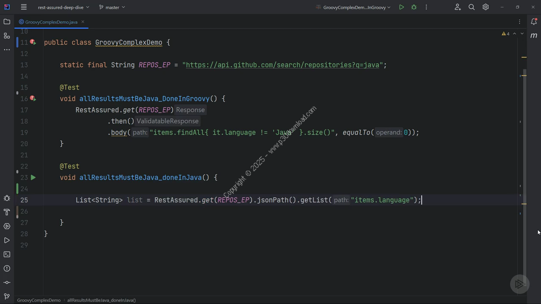Open the 4 warnings inspection widget
541x304 pixels.
coord(505,33)
